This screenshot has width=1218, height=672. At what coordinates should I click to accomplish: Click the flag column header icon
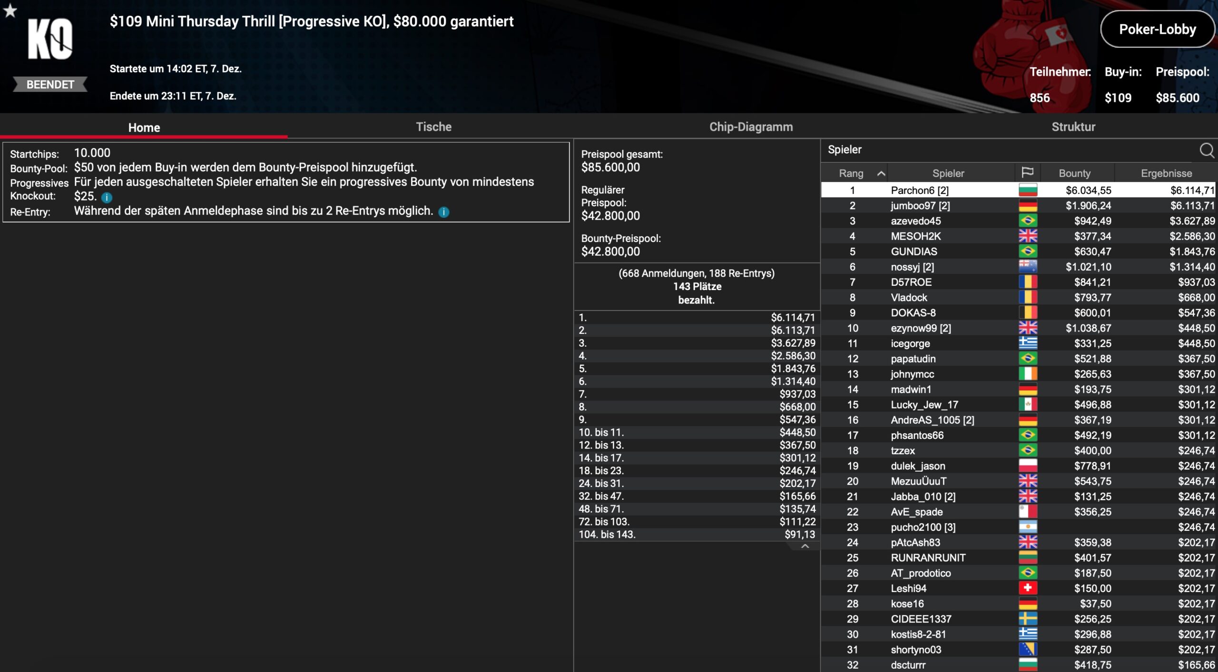pyautogui.click(x=1027, y=173)
